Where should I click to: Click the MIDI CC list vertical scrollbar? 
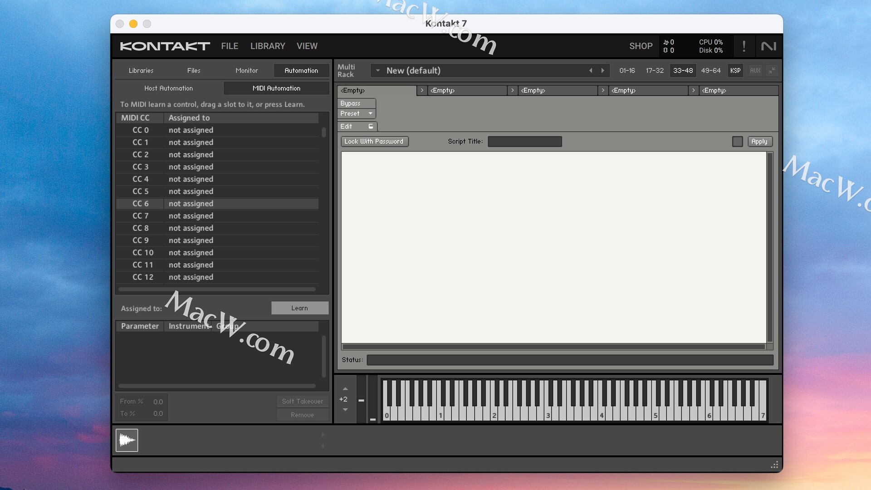pyautogui.click(x=324, y=132)
